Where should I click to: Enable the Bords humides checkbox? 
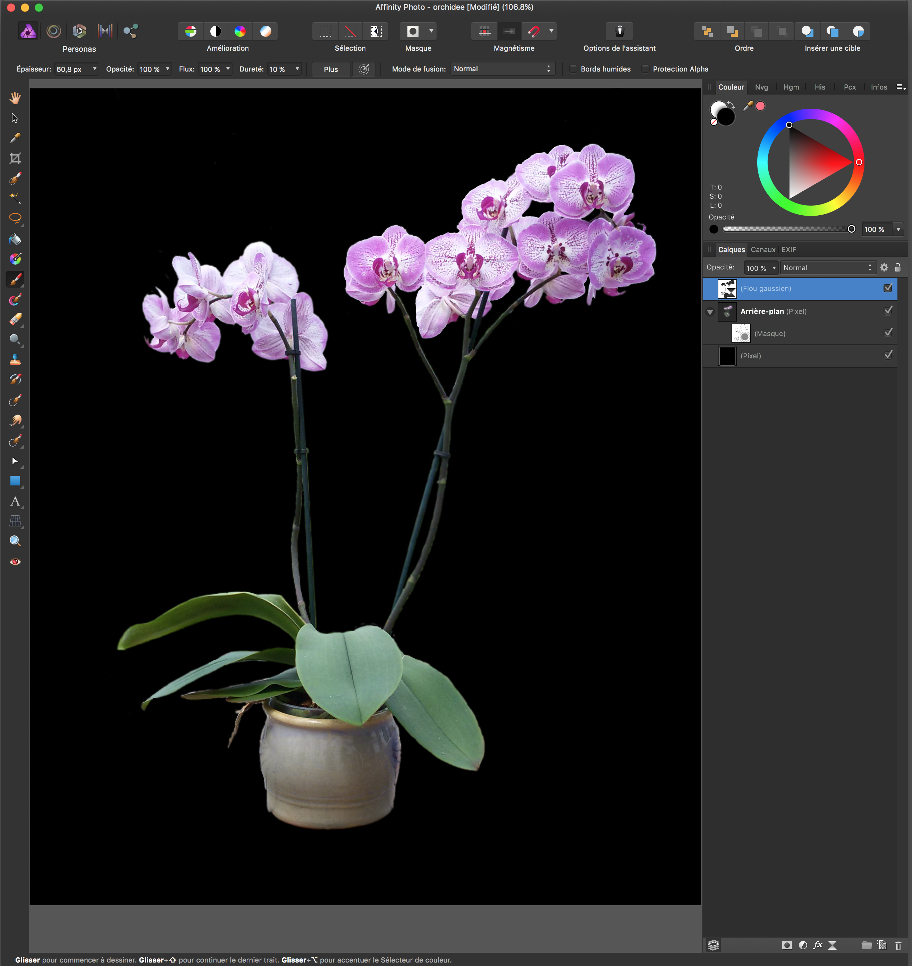coord(574,69)
